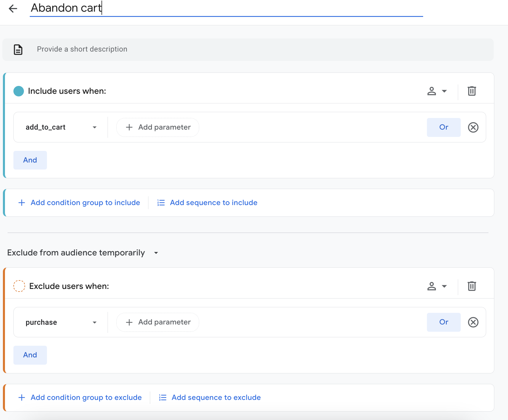Add parameter to purchase event

tap(158, 322)
